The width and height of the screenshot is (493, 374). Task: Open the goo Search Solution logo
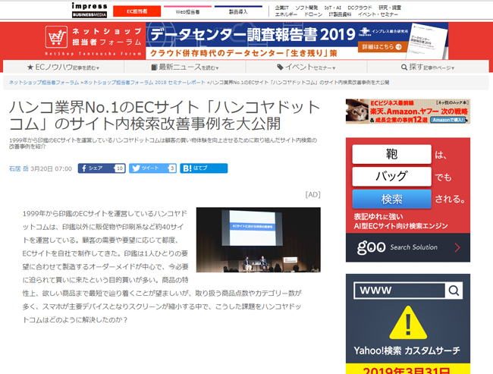pos(397,247)
